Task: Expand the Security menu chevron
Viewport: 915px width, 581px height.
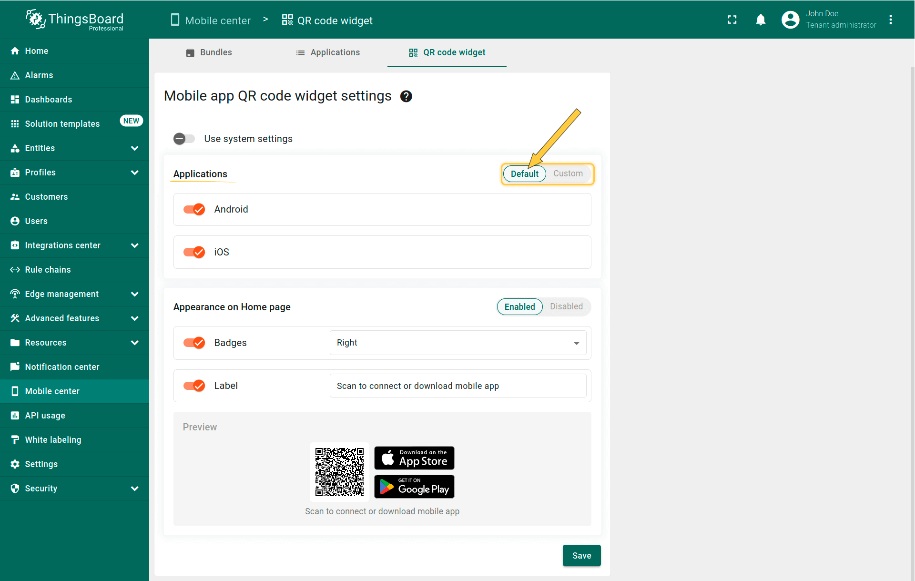Action: coord(135,489)
